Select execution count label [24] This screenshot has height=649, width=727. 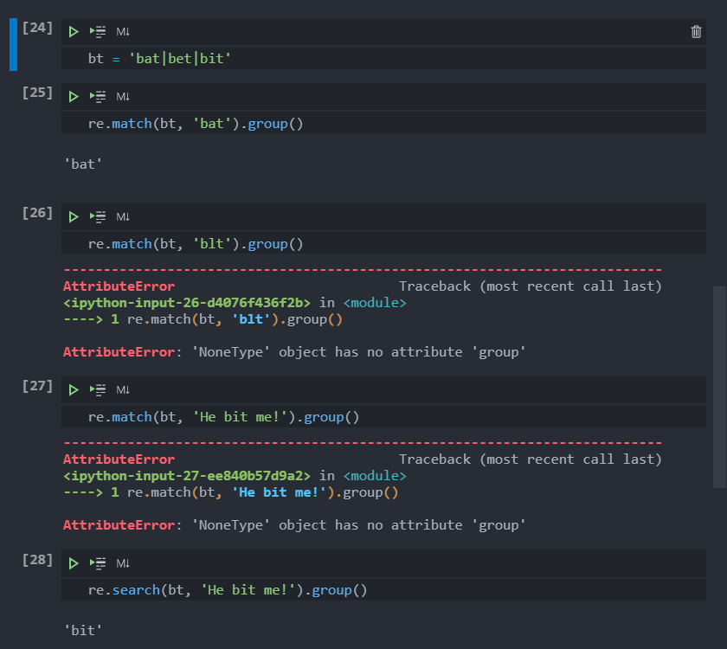[x=37, y=28]
